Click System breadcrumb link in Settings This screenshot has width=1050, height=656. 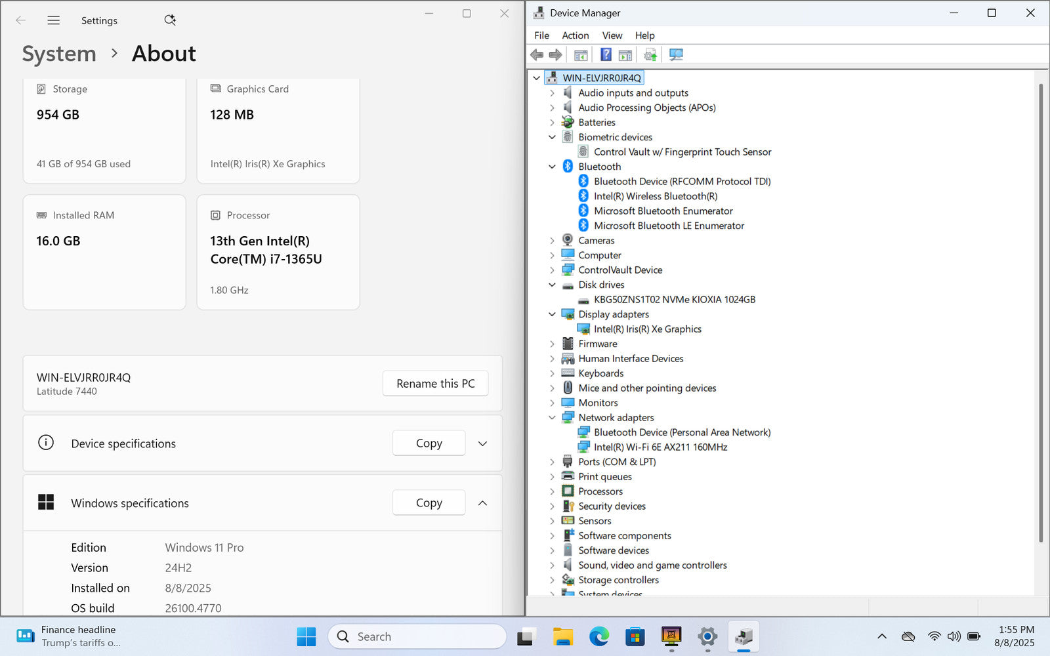(59, 54)
